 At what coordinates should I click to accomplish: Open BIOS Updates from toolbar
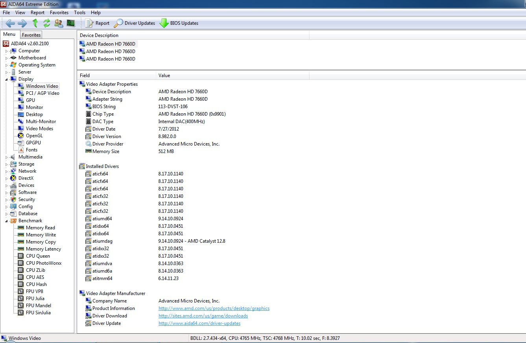click(179, 23)
